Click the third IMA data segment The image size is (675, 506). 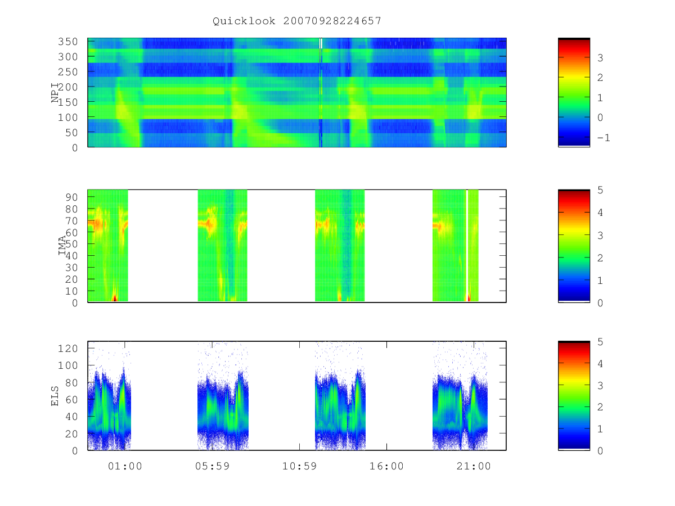click(x=340, y=246)
